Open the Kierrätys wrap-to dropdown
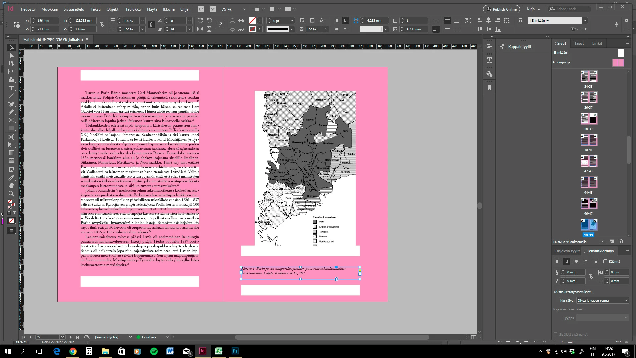The height and width of the screenshot is (358, 636). (x=603, y=300)
